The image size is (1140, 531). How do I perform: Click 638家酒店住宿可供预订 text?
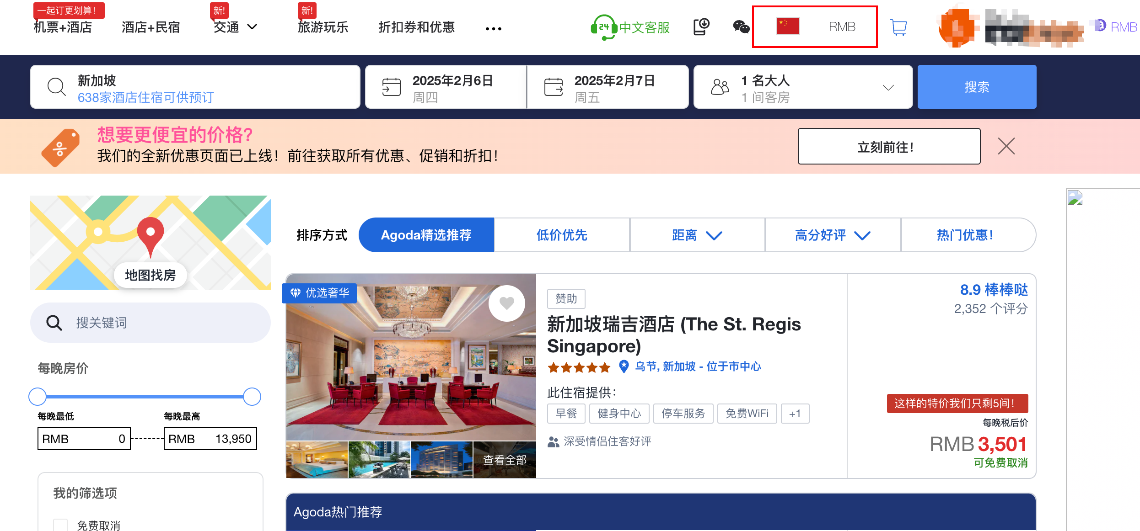[x=145, y=97]
